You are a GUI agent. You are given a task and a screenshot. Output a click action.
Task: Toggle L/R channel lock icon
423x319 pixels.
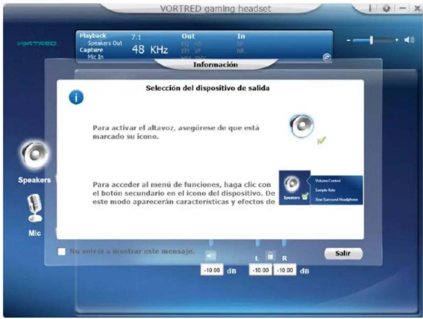click(x=270, y=255)
